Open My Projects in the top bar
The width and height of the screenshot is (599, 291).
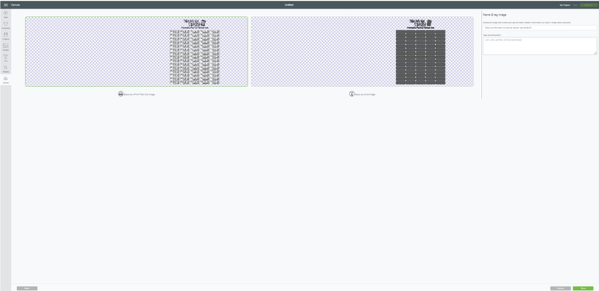565,5
